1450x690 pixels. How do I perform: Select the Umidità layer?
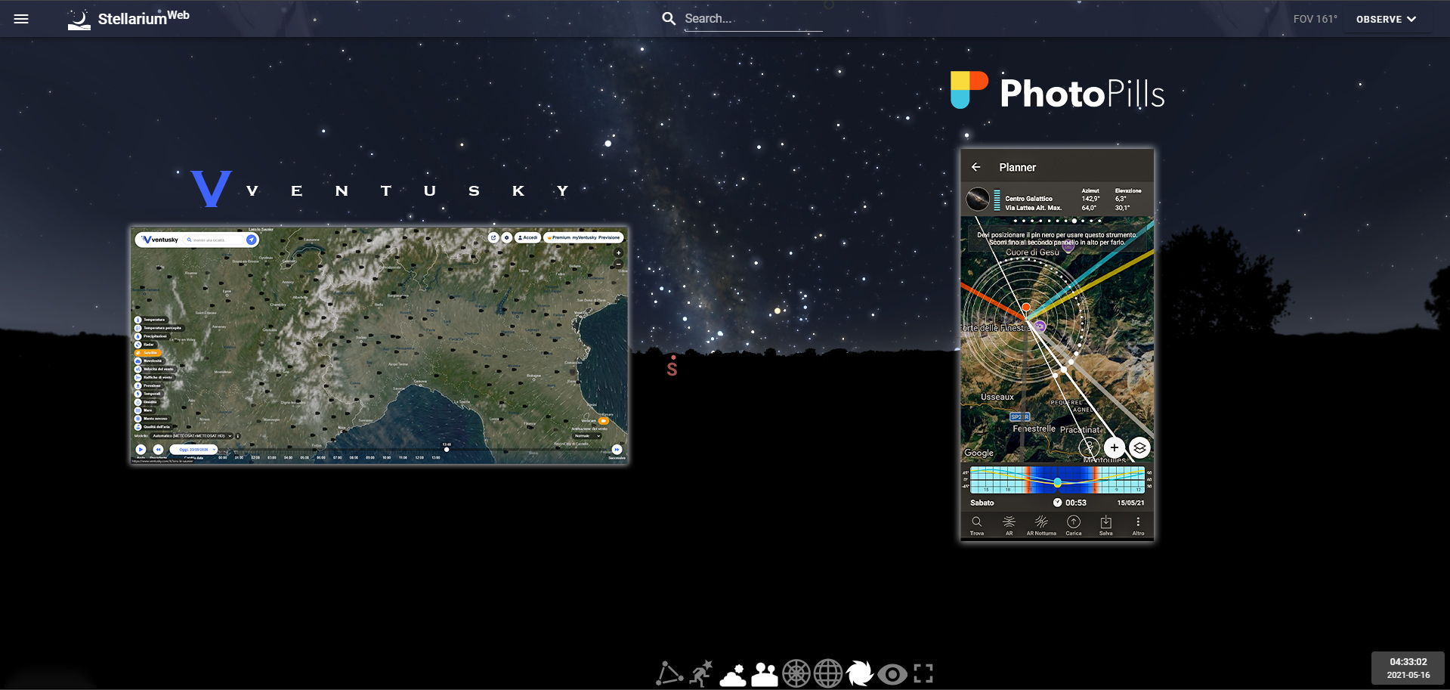click(x=147, y=402)
